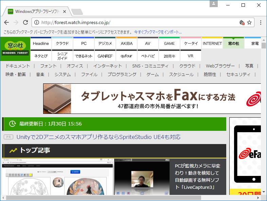Open the プログラミング category link
Image resolution: width=267 pixels, height=201 pixels.
[x=122, y=75]
